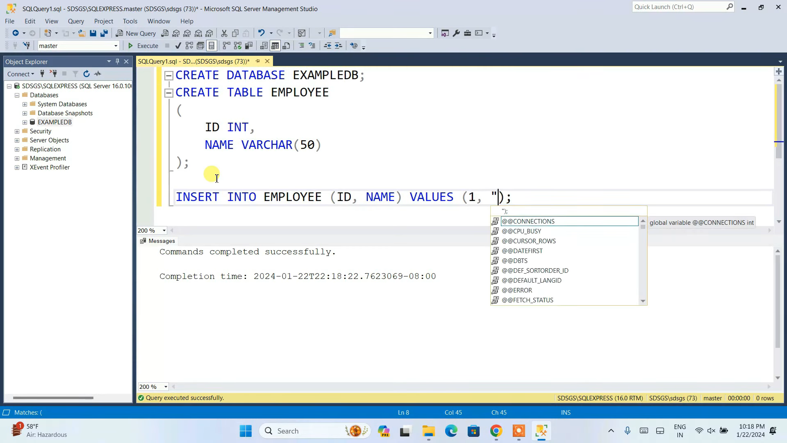Click the DAX query icon
Viewport: 787px width, 443px height.
click(209, 33)
